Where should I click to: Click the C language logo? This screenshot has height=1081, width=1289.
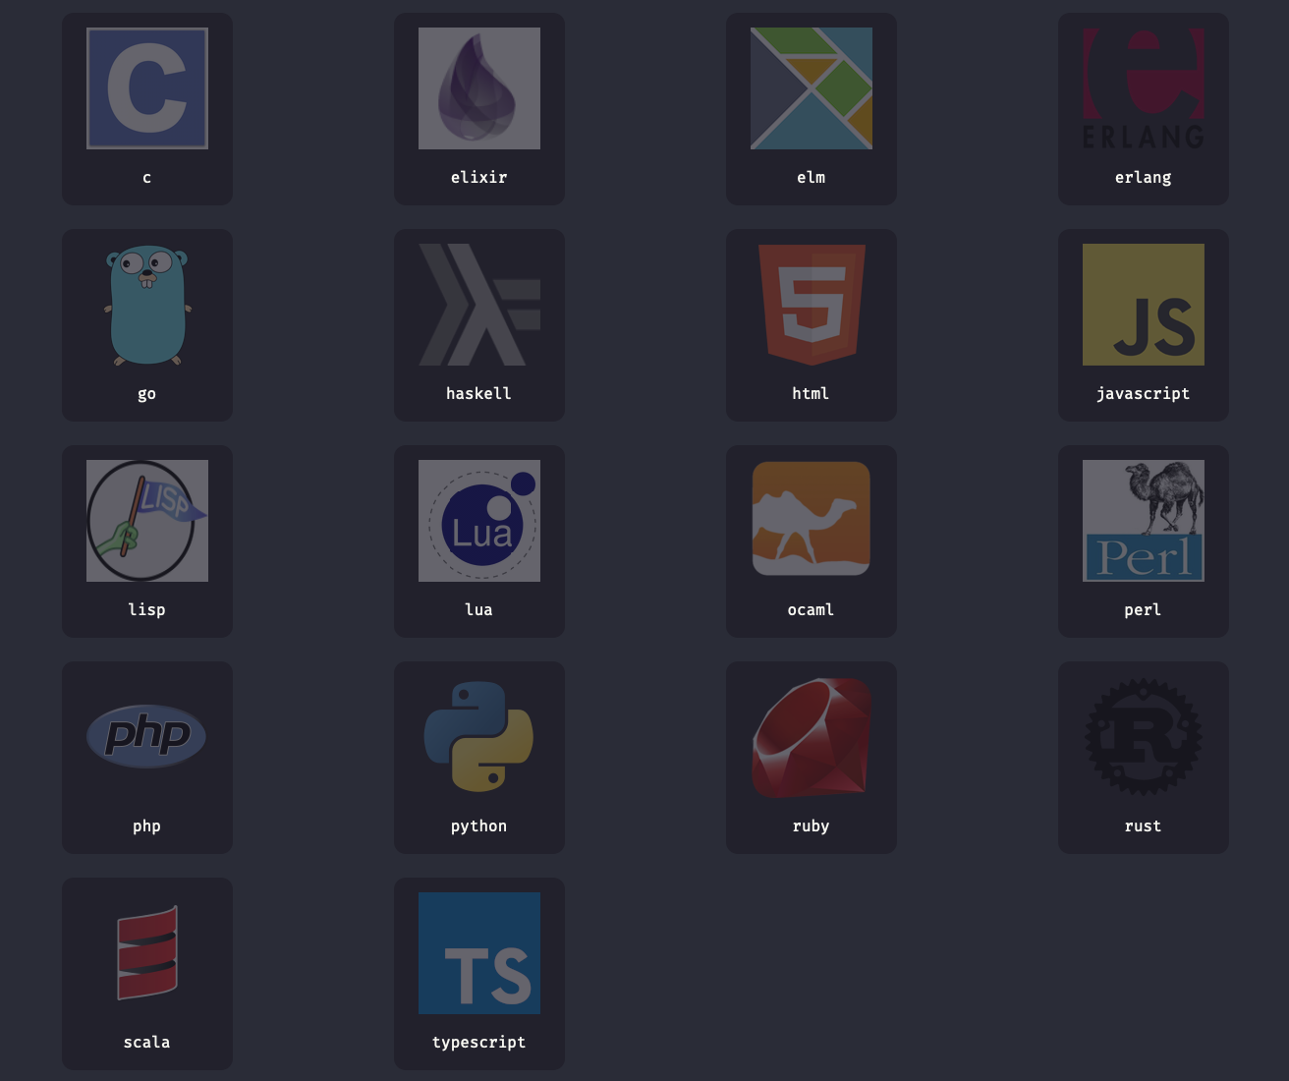click(147, 88)
